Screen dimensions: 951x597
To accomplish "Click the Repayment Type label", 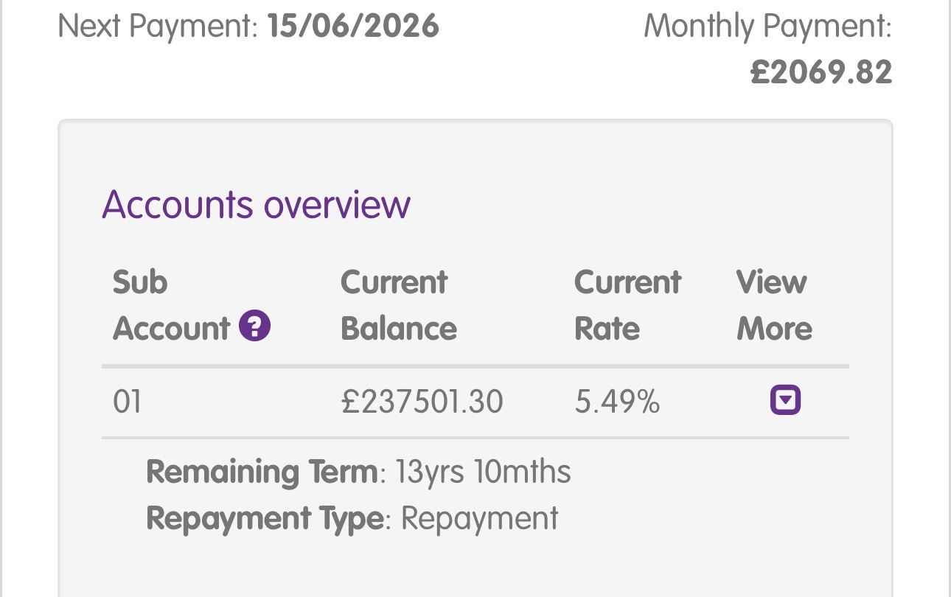I will click(x=265, y=519).
